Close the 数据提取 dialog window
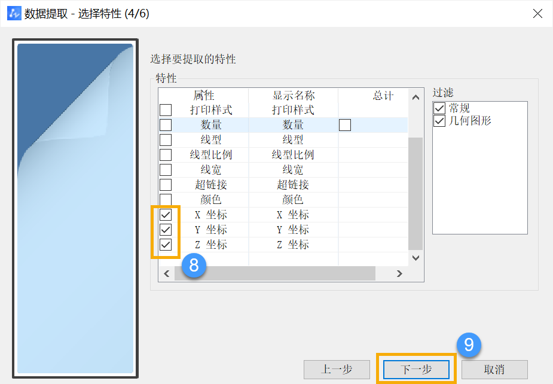 pos(537,14)
